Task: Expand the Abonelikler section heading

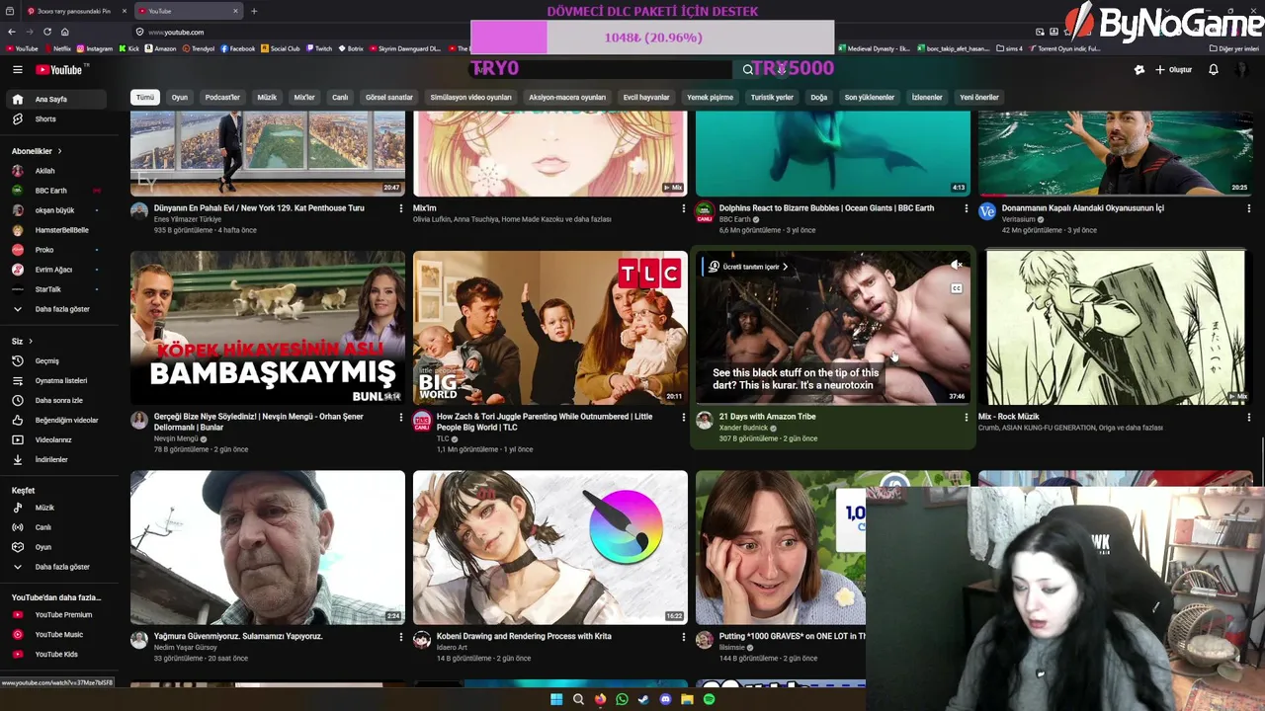Action: point(37,151)
